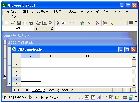Click the file Search icon

(x=31, y=23)
